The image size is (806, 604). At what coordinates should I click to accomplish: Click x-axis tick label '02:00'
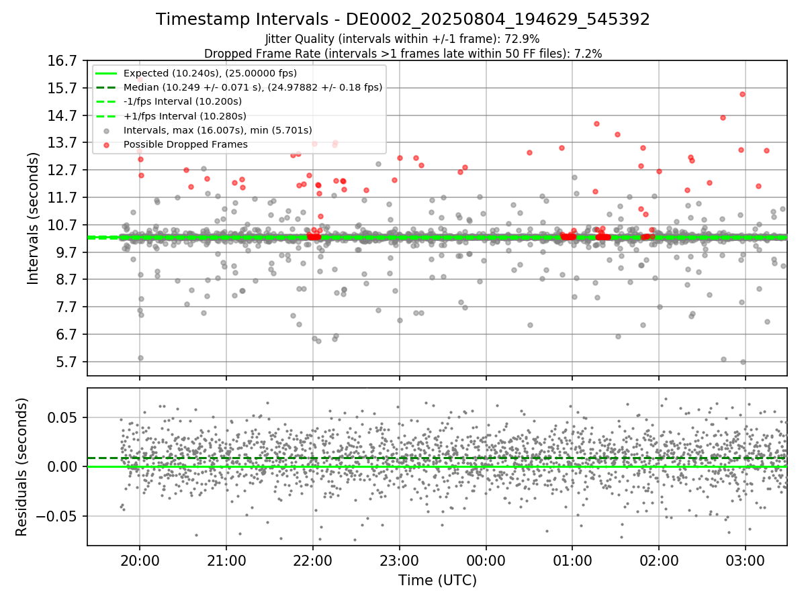[x=659, y=561]
